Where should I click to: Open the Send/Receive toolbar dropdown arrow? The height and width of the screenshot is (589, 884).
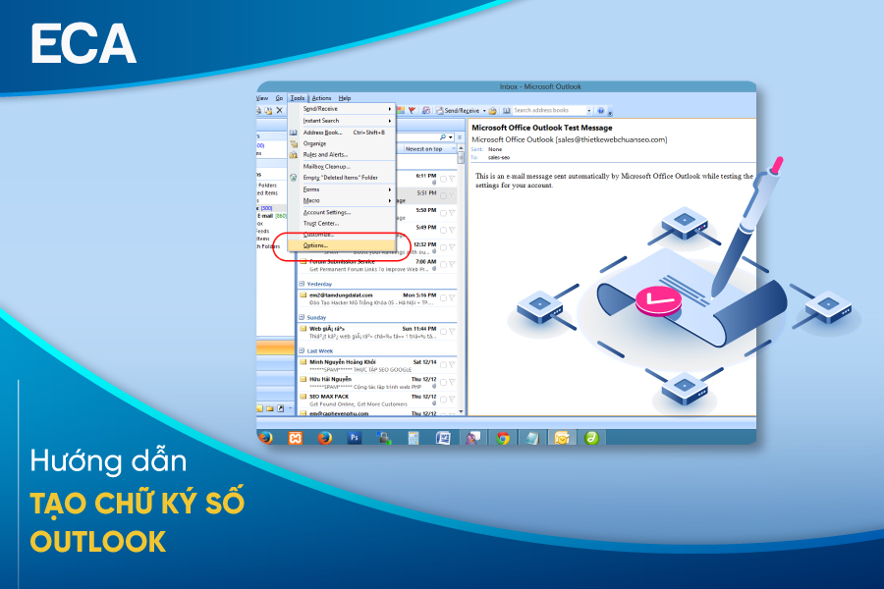pos(484,111)
